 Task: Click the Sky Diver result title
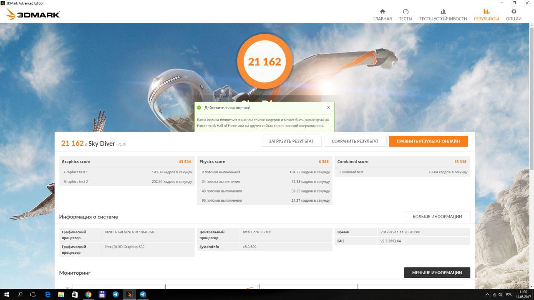coord(101,143)
